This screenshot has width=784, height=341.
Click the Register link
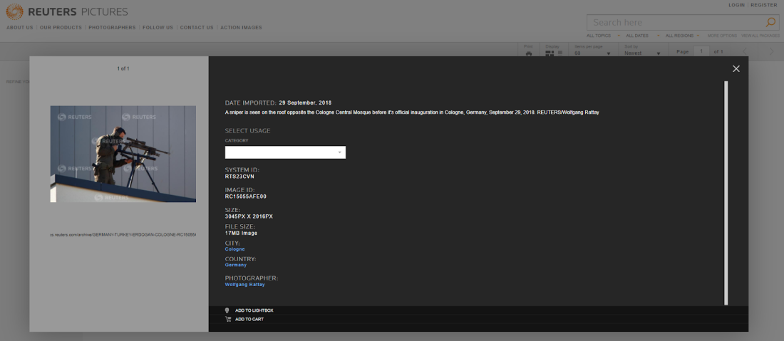click(x=764, y=5)
